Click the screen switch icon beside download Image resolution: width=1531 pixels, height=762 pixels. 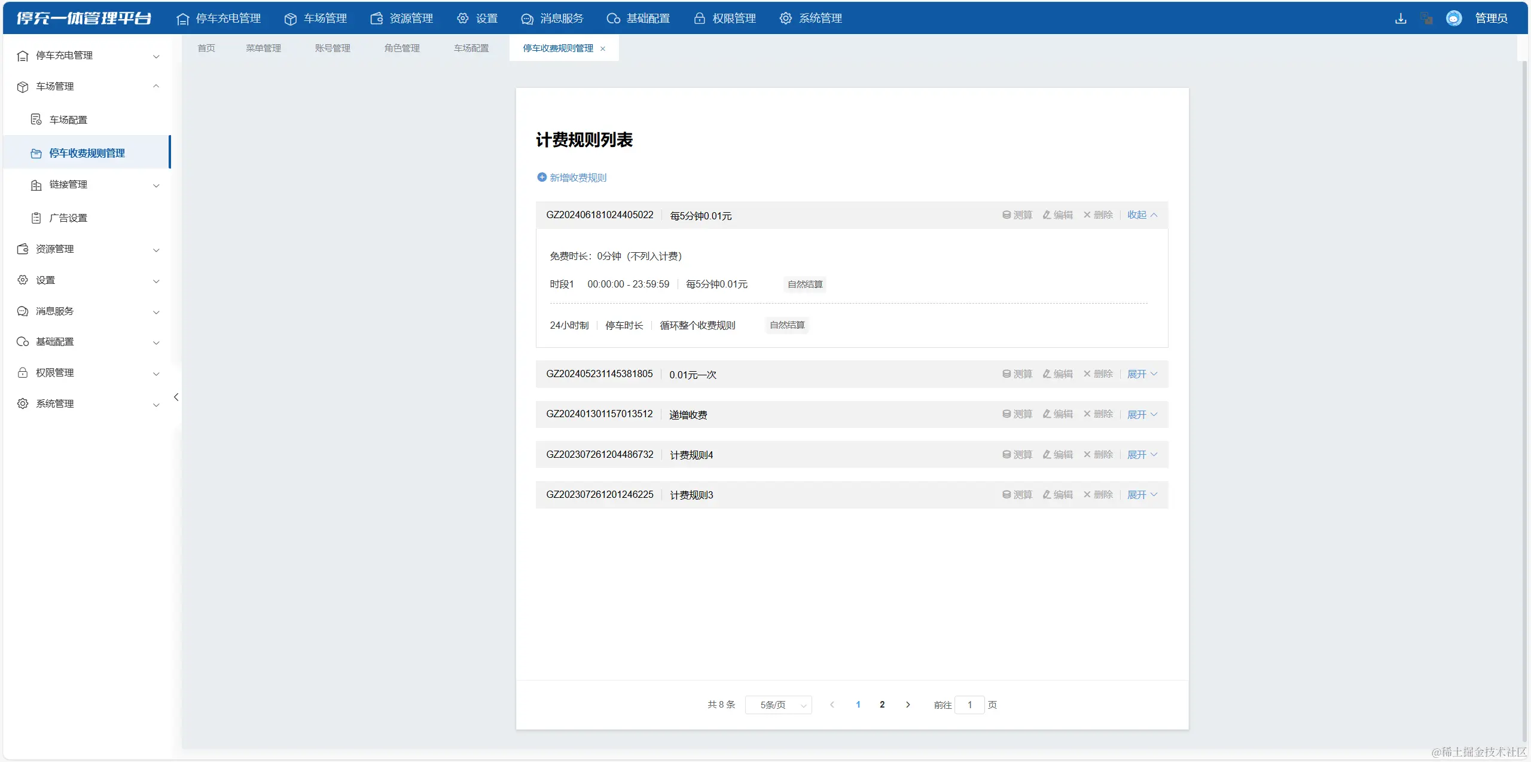pos(1427,19)
